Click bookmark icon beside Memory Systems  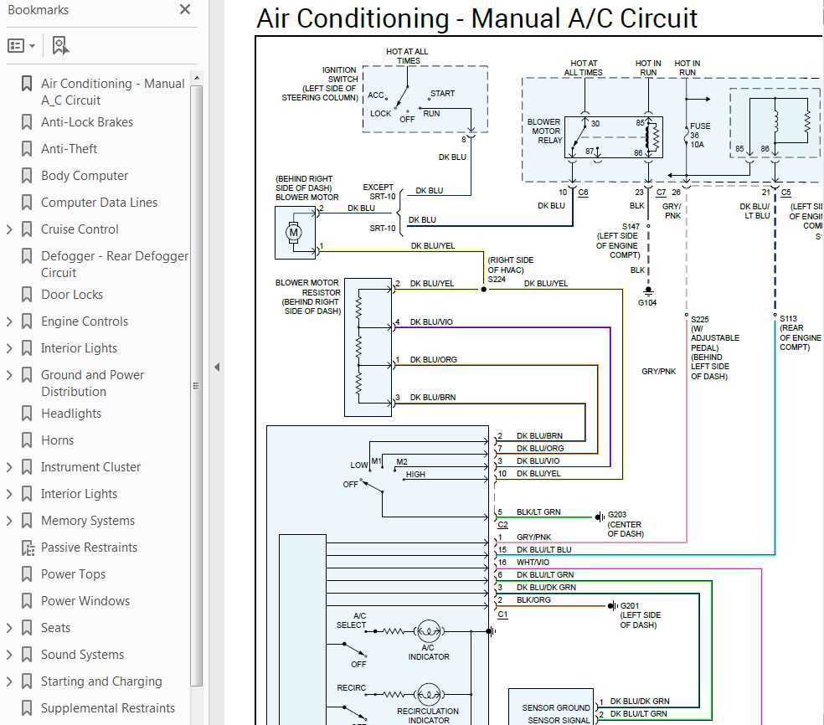coord(26,520)
